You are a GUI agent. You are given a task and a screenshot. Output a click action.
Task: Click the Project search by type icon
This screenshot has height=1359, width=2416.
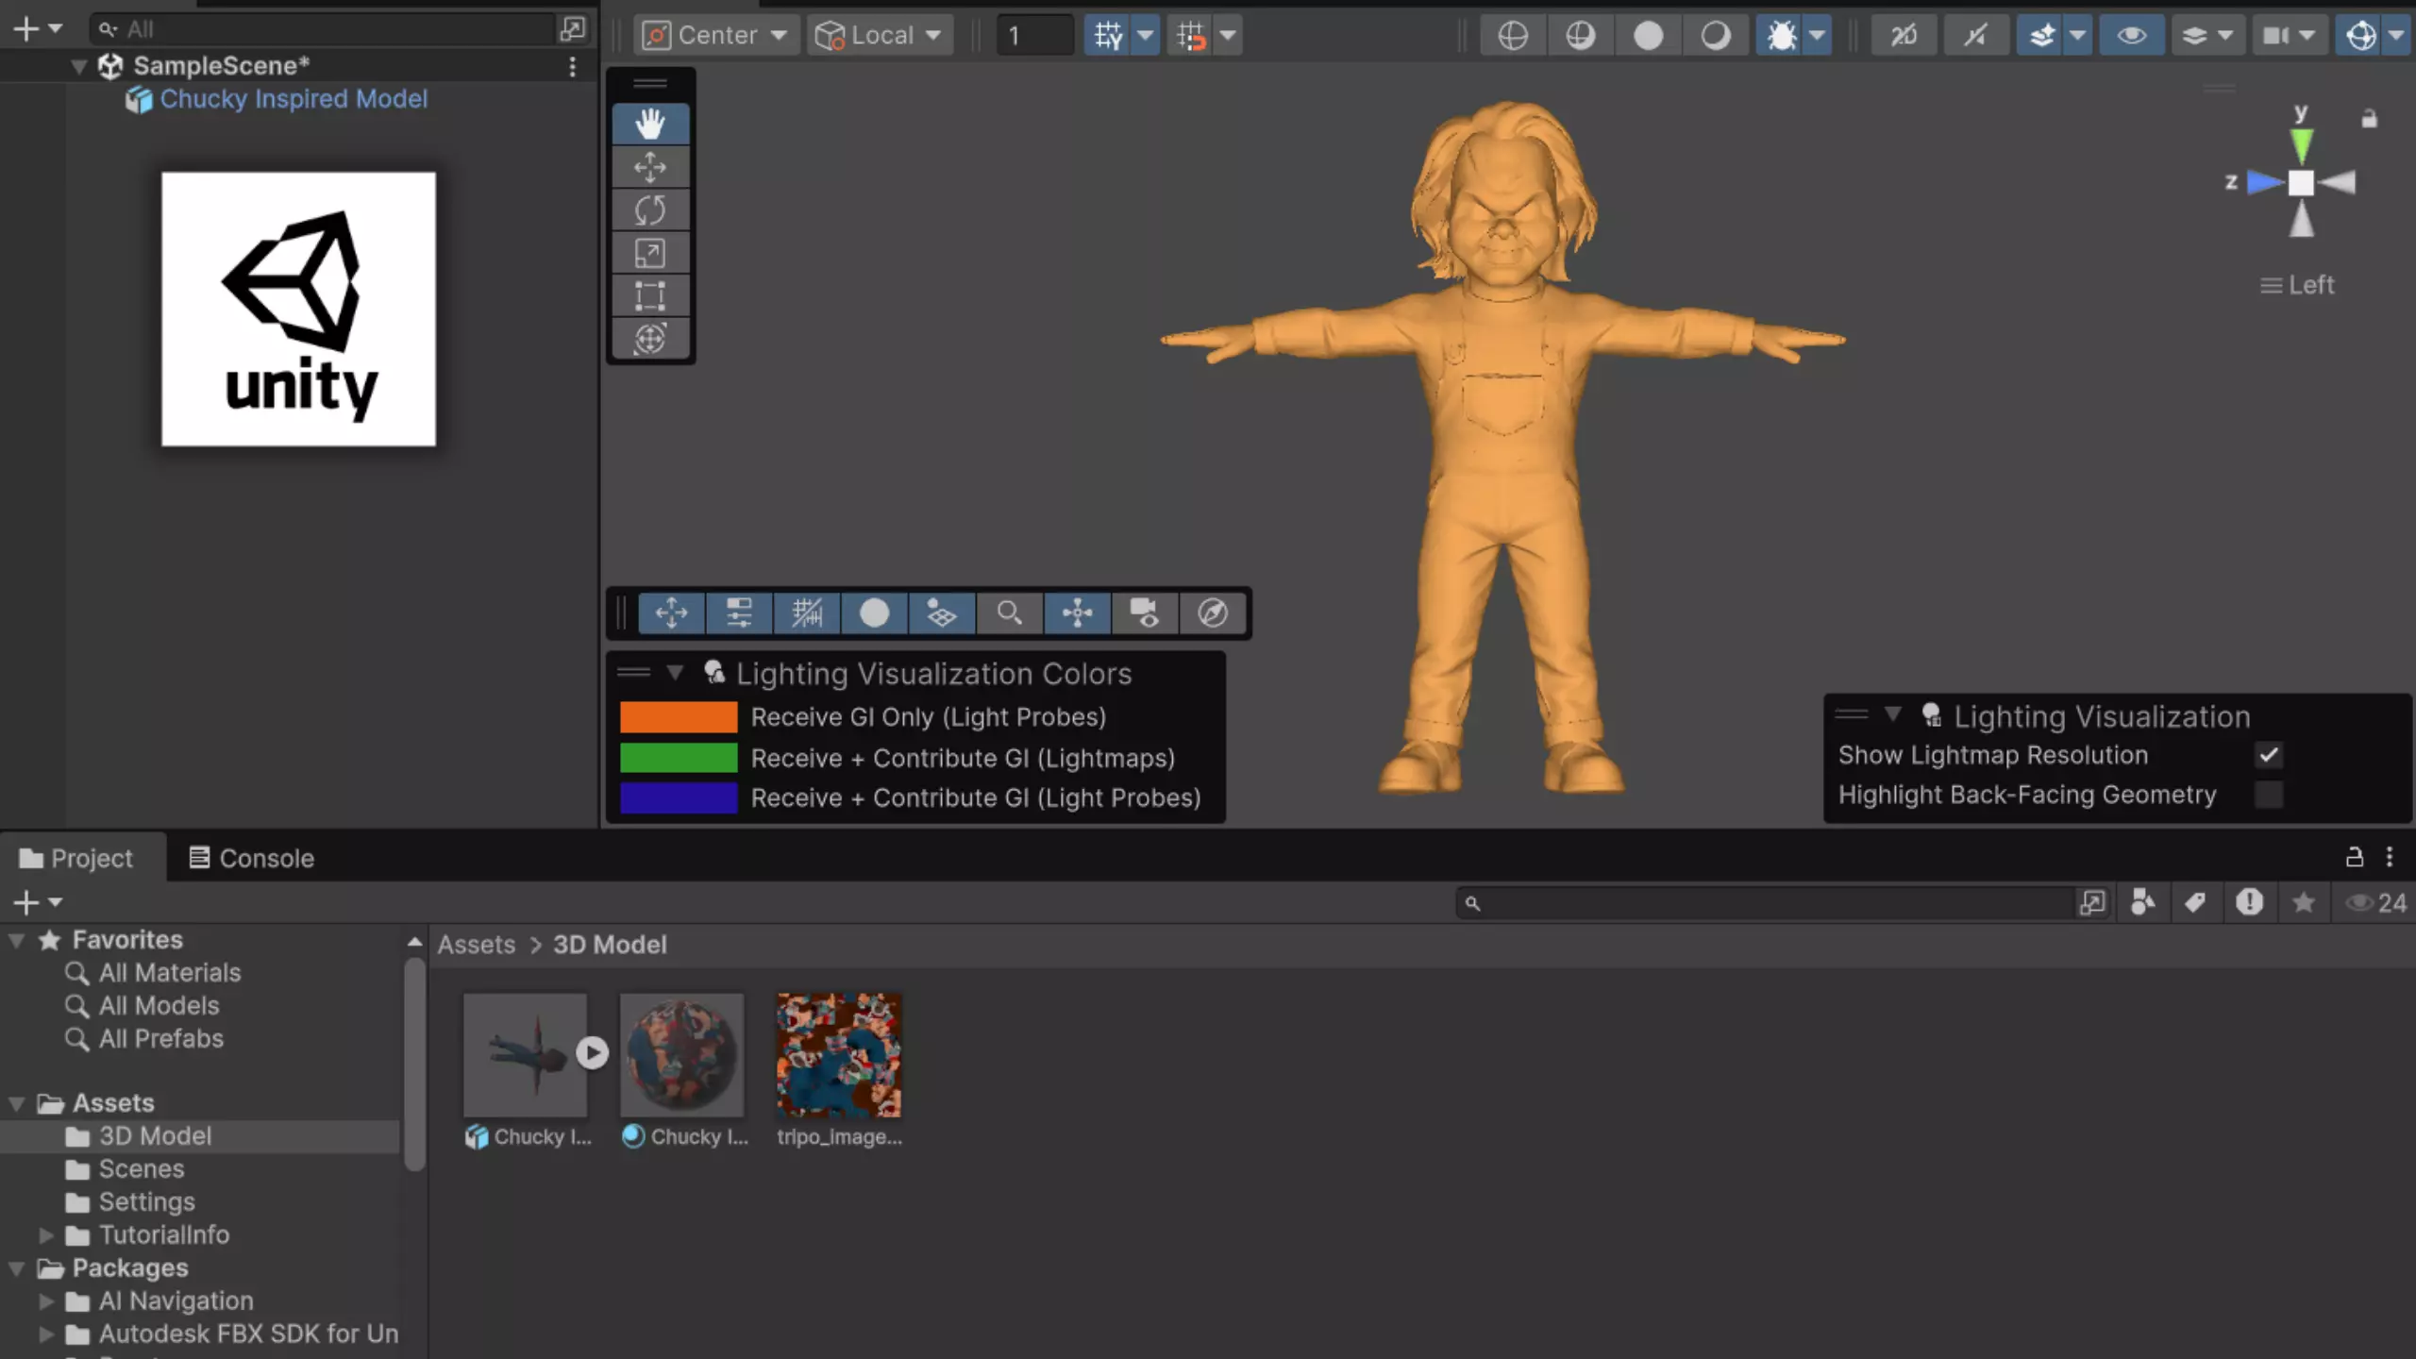click(2143, 903)
